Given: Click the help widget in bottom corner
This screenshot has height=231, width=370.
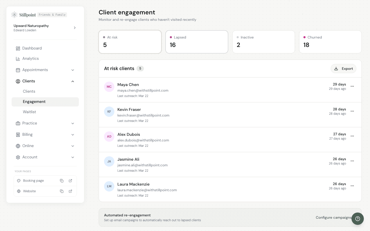Looking at the screenshot, I should pyautogui.click(x=358, y=219).
